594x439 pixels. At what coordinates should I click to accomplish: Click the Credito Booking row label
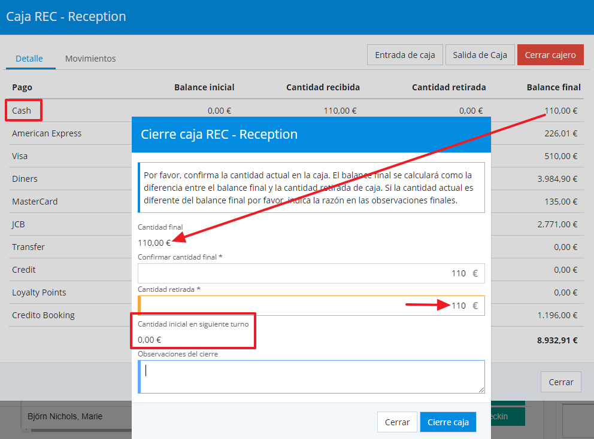(43, 315)
